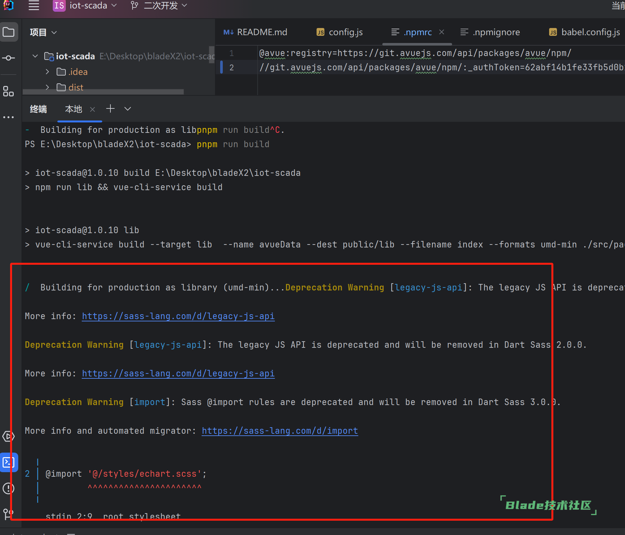Click line number 2 in gutter
625x535 pixels.
[232, 67]
